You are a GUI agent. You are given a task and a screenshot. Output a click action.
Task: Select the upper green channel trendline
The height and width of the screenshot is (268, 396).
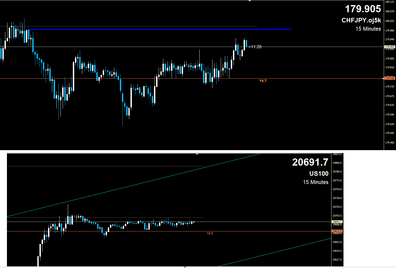point(133,186)
